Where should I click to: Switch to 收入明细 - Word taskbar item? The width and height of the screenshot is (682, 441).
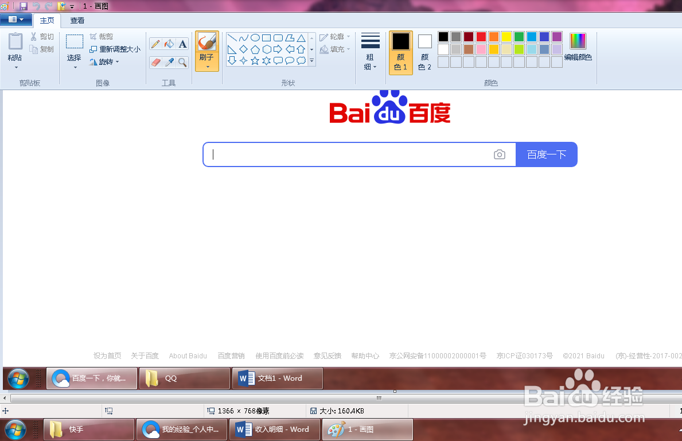click(274, 430)
